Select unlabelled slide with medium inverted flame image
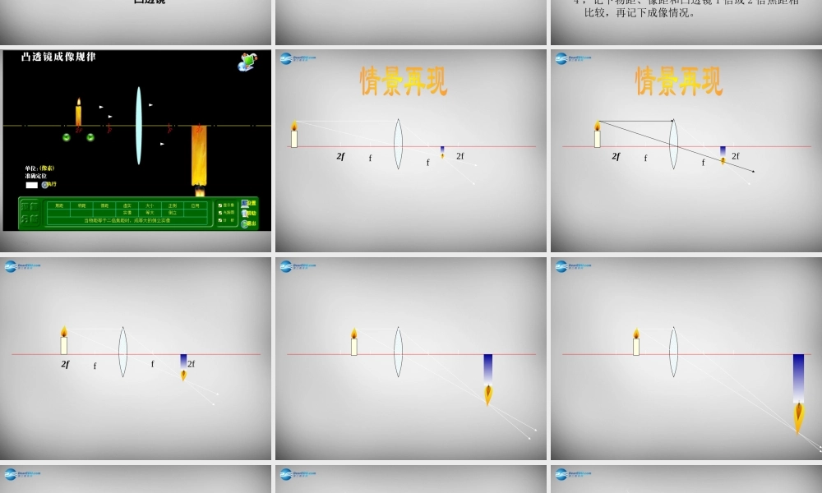Image resolution: width=822 pixels, height=493 pixels. tap(411, 358)
